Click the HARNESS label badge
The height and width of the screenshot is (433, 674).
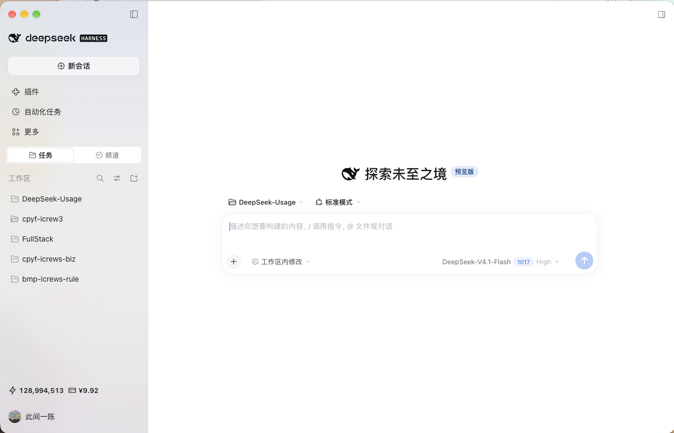click(93, 38)
